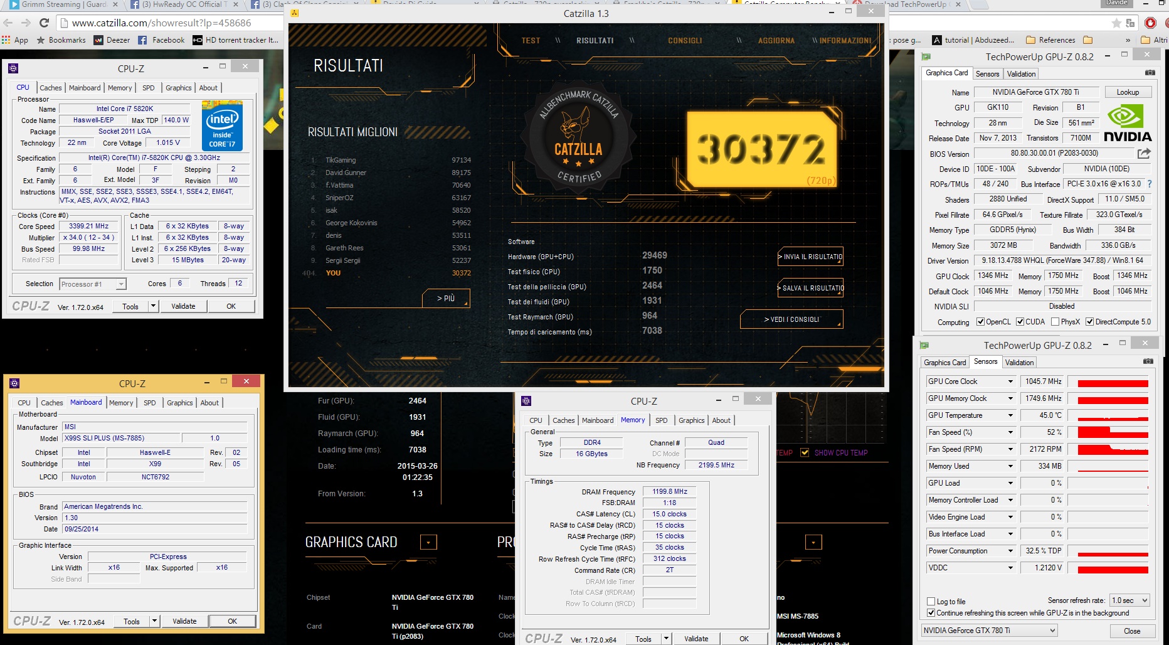
Task: Click the PIÙ button under results list
Action: point(445,298)
